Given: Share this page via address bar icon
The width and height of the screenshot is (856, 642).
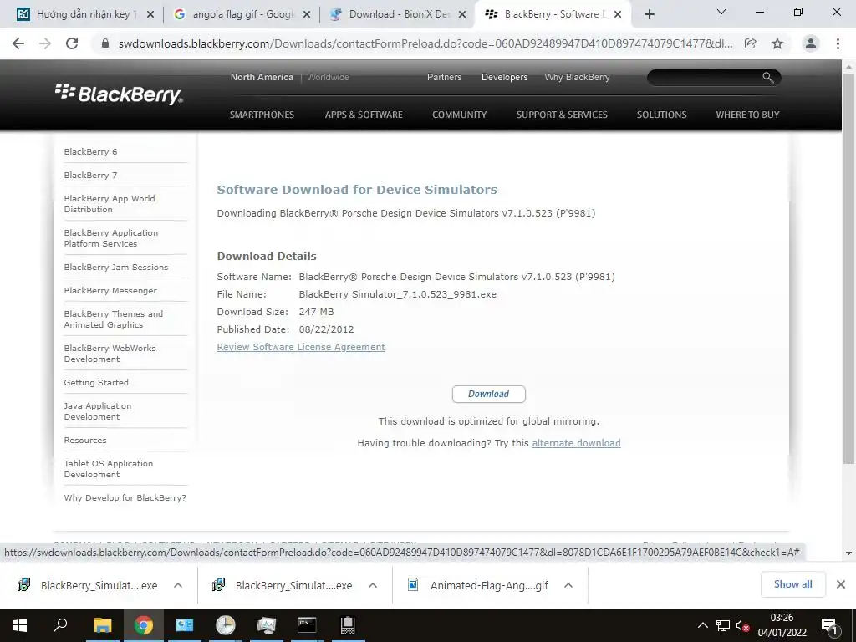Looking at the screenshot, I should tap(751, 43).
